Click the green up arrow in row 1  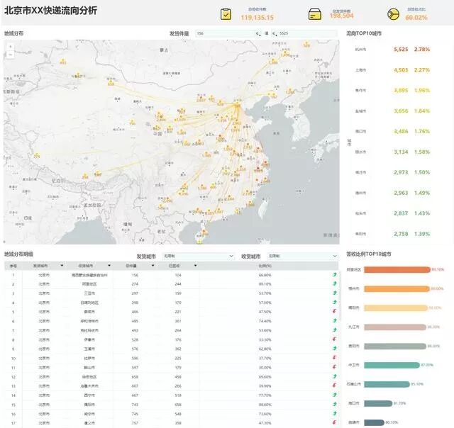tap(335, 275)
